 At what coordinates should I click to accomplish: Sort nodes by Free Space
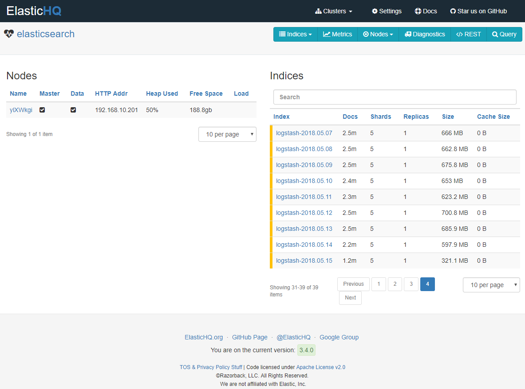[206, 93]
